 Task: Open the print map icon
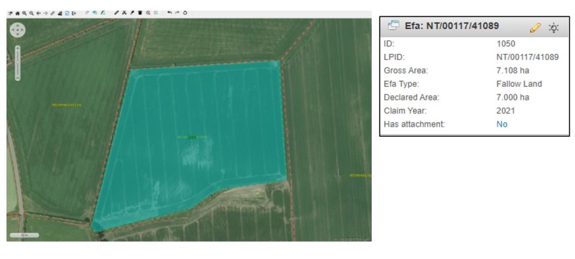point(60,13)
